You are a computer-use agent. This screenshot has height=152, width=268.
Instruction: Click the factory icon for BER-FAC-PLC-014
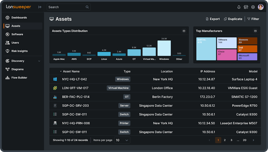point(55,97)
